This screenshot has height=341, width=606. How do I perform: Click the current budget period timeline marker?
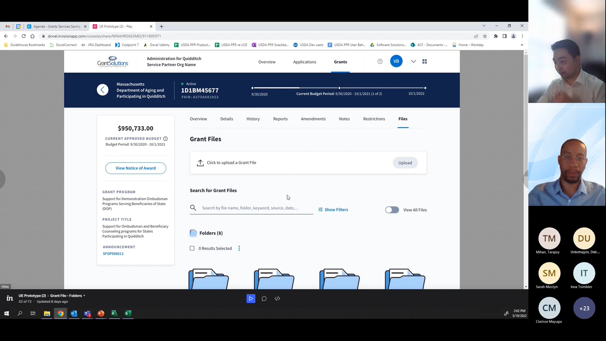pos(339,88)
